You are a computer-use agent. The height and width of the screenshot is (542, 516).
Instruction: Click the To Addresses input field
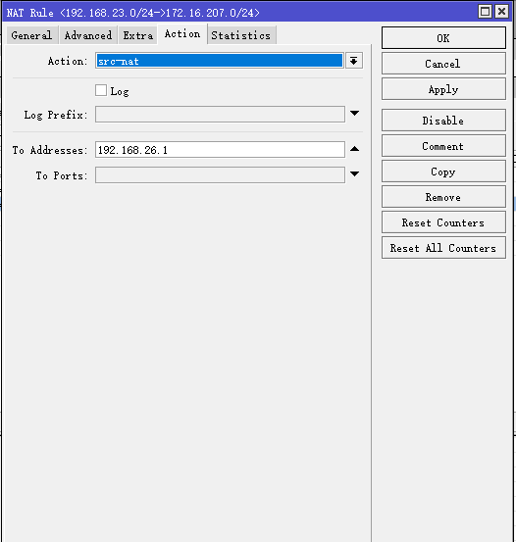coord(220,149)
